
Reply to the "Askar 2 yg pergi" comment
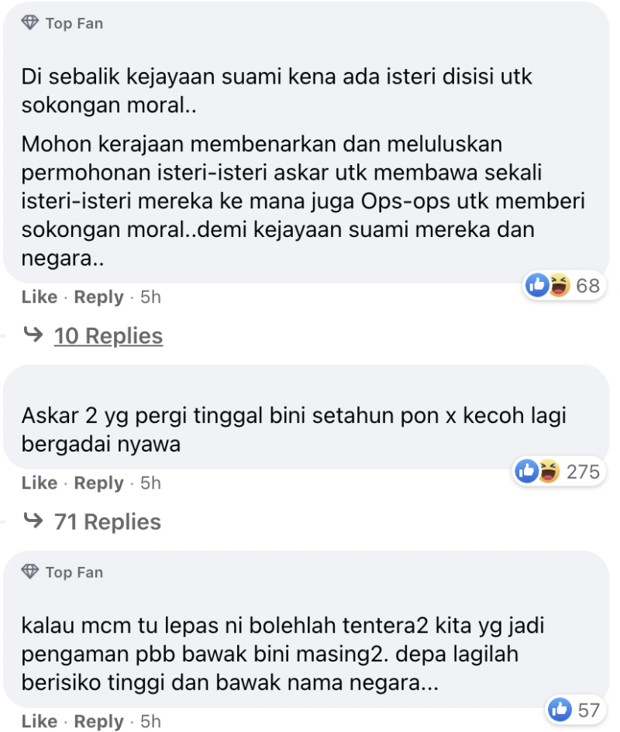pyautogui.click(x=98, y=483)
